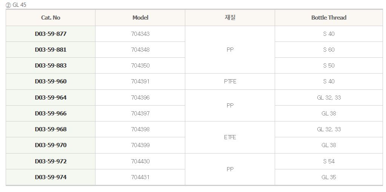Viewport: 386px width, 192px height.
Task: Click catalog number D03-59-877
Action: point(51,34)
